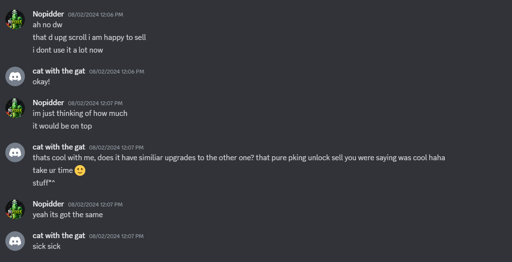The height and width of the screenshot is (262, 512).
Task: Click the Nopidder name above "yeah its got the same"
Action: coord(48,204)
